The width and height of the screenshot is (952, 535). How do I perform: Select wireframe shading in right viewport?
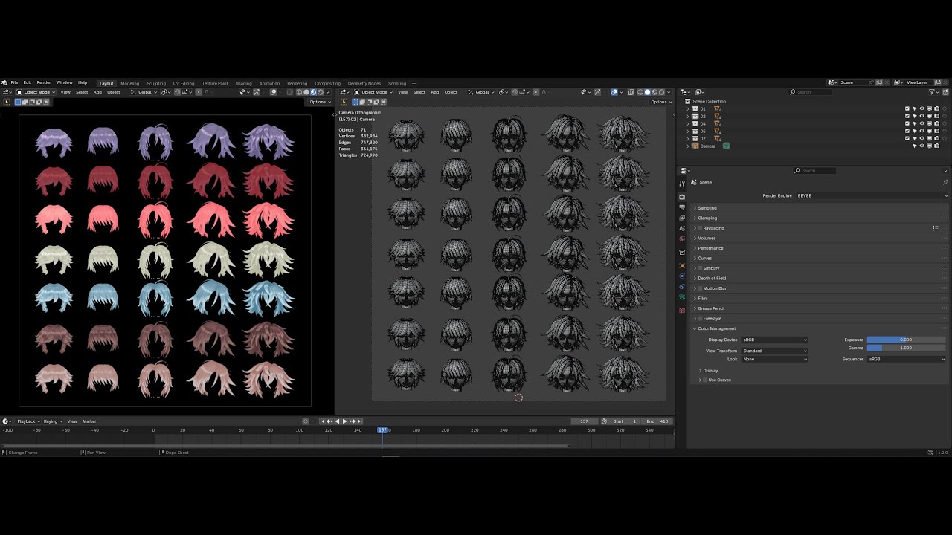(640, 92)
